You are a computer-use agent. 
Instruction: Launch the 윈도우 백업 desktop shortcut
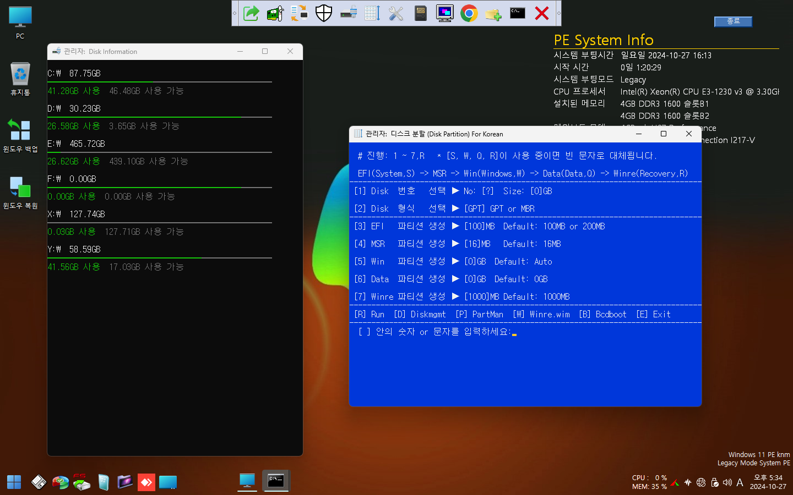pyautogui.click(x=20, y=136)
